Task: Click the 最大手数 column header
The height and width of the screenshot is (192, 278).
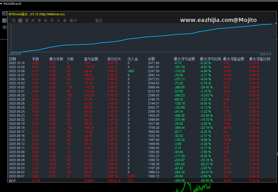Action: pos(56,59)
